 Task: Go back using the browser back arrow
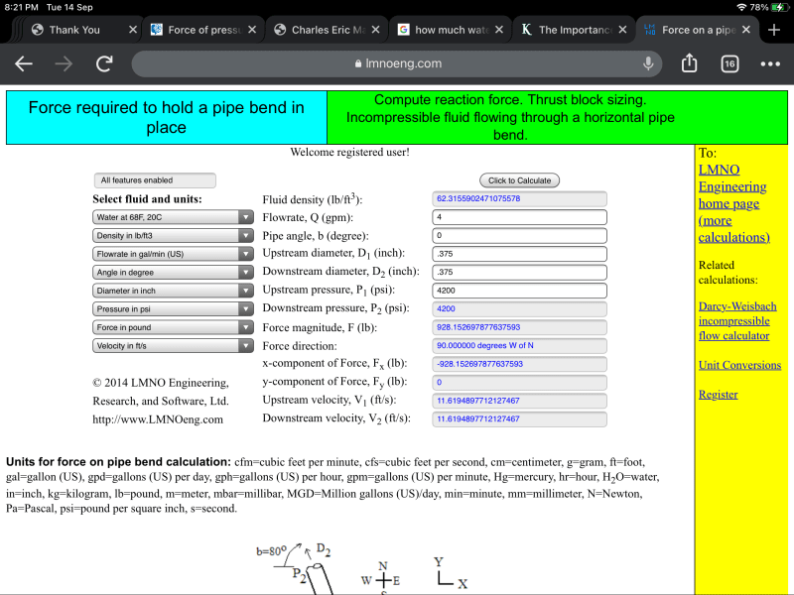pos(23,63)
